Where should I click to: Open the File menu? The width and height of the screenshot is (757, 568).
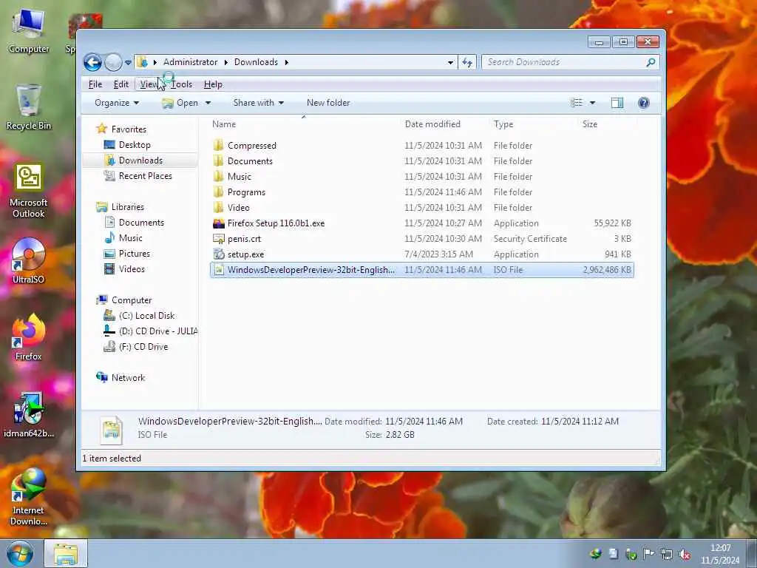coord(95,84)
